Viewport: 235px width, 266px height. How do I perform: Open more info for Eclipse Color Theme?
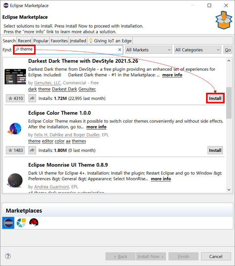[96, 127]
